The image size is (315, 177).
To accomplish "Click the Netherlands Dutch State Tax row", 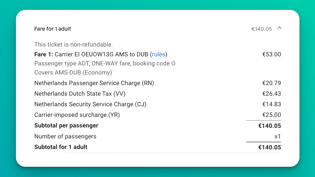I will 84,93.
